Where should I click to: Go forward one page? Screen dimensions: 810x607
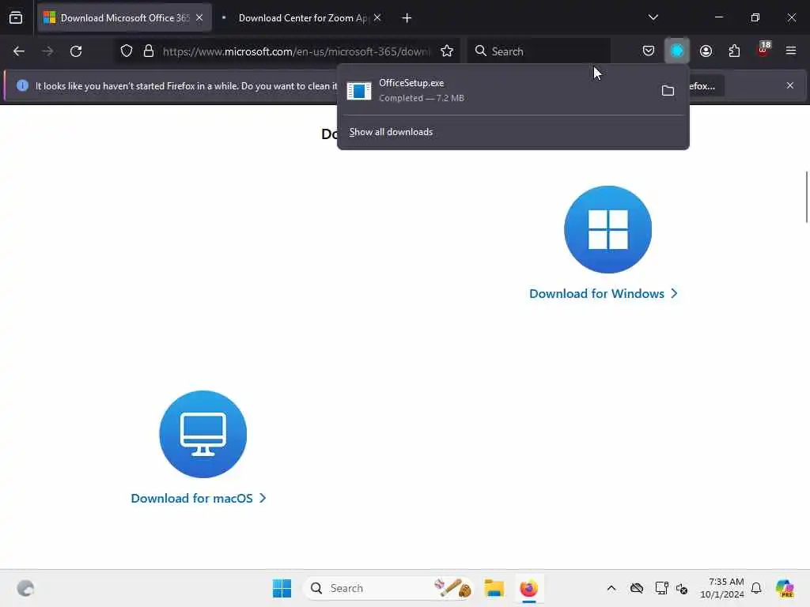[47, 51]
